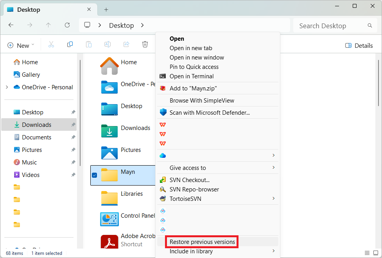Viewport: 382px width, 258px height.
Task: Click the Delete trash icon in toolbar
Action: click(145, 45)
